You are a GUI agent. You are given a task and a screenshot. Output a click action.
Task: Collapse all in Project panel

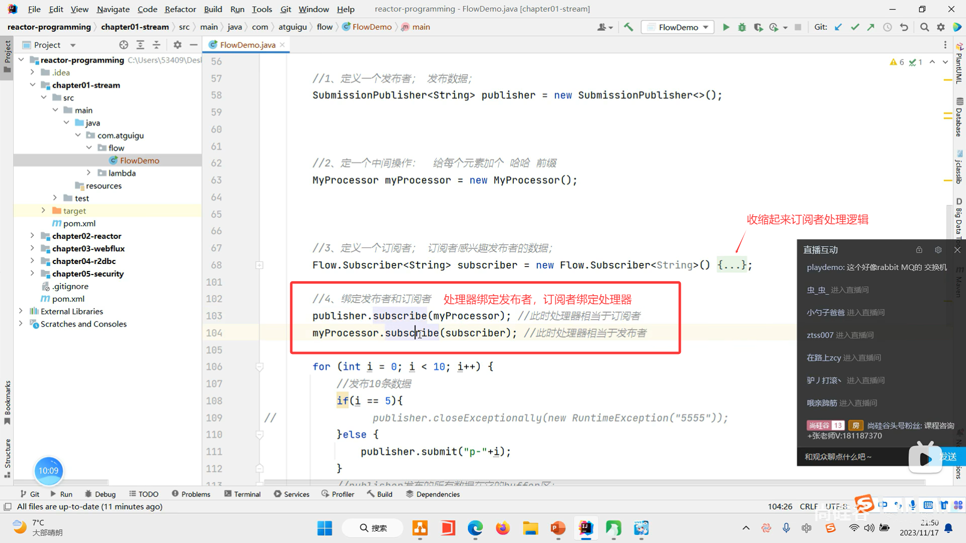coord(156,45)
